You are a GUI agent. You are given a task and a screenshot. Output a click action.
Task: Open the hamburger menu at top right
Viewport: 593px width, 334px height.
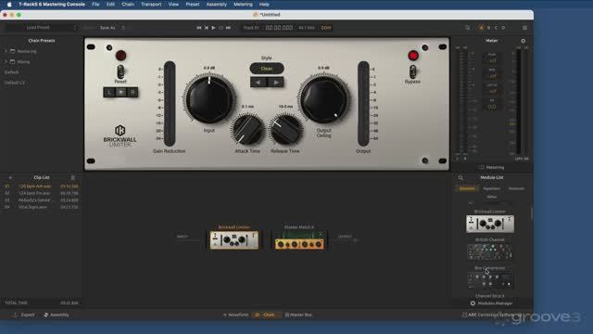pyautogui.click(x=524, y=28)
